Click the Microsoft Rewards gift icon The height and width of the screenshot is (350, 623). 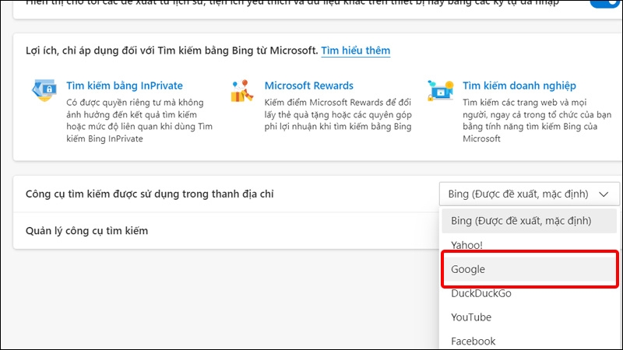242,90
